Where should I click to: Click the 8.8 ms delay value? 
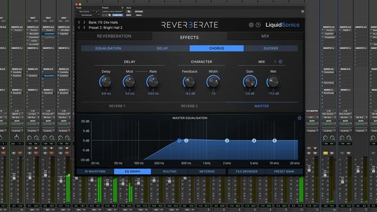click(x=106, y=94)
